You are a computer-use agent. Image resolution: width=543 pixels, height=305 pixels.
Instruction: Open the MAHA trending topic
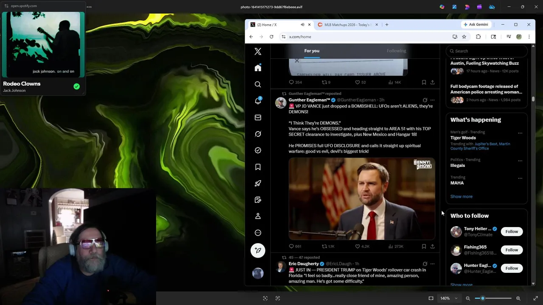click(457, 183)
